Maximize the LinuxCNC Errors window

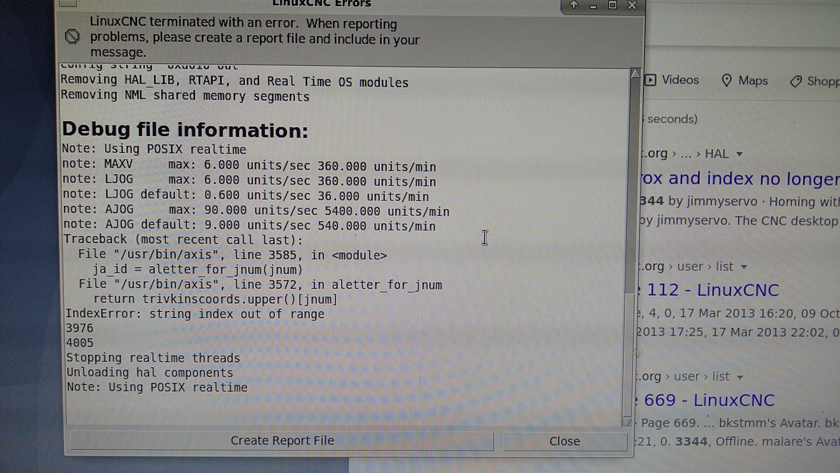coord(612,5)
